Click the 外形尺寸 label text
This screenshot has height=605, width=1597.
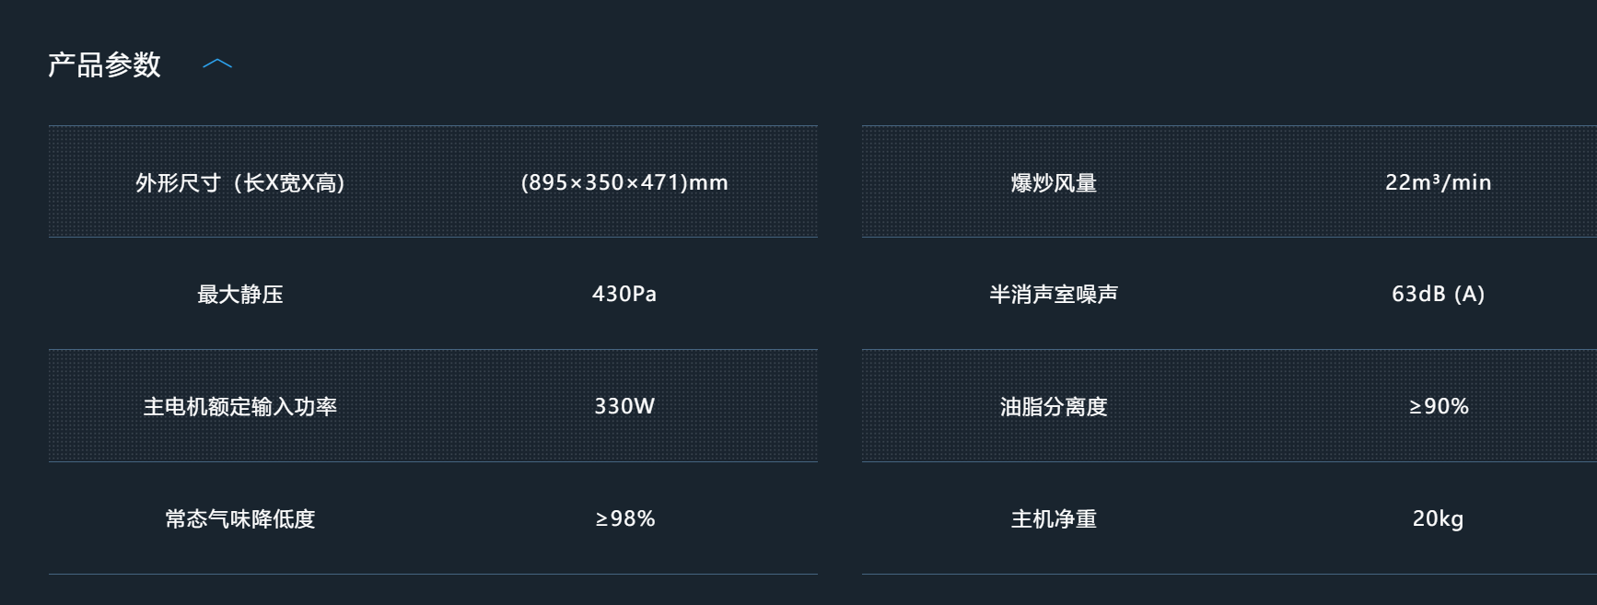(x=178, y=182)
